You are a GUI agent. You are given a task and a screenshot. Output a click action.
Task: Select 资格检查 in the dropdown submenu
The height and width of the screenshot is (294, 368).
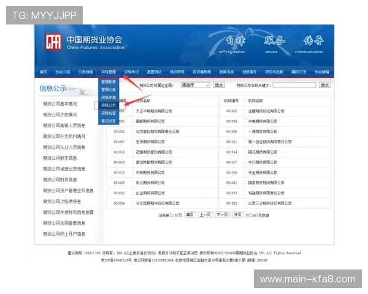(109, 113)
